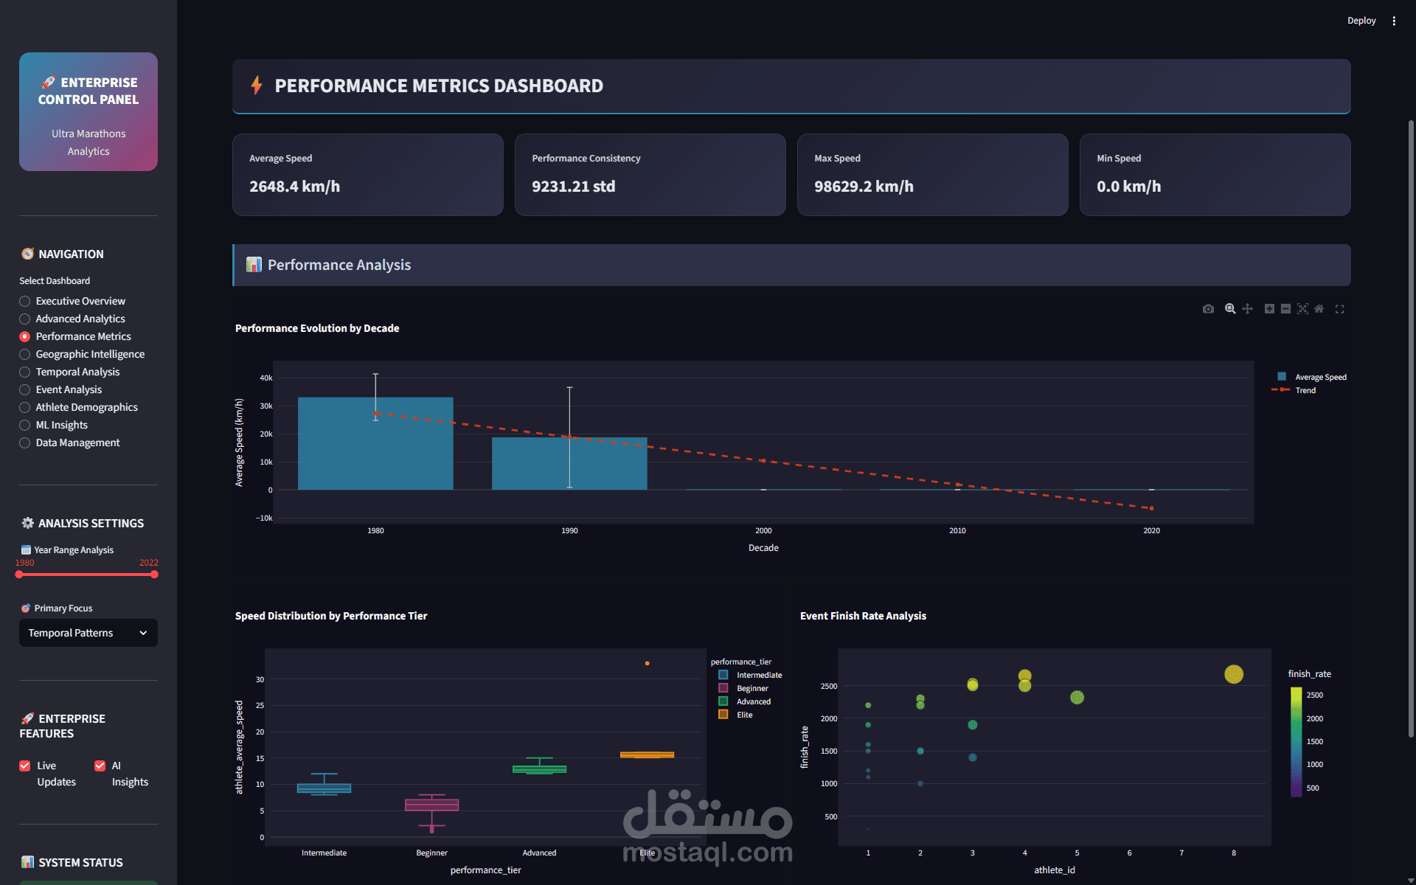The height and width of the screenshot is (885, 1416).
Task: Click the chart zoom out minus icon
Action: [x=1285, y=309]
